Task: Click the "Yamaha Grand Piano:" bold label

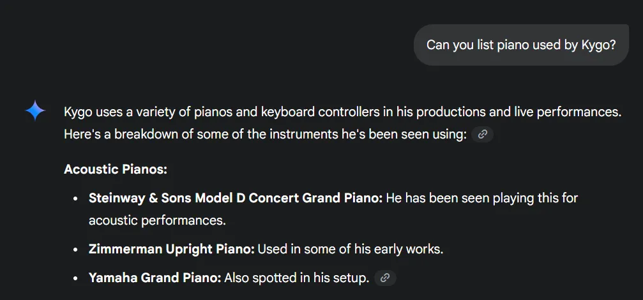Action: pyautogui.click(x=155, y=278)
